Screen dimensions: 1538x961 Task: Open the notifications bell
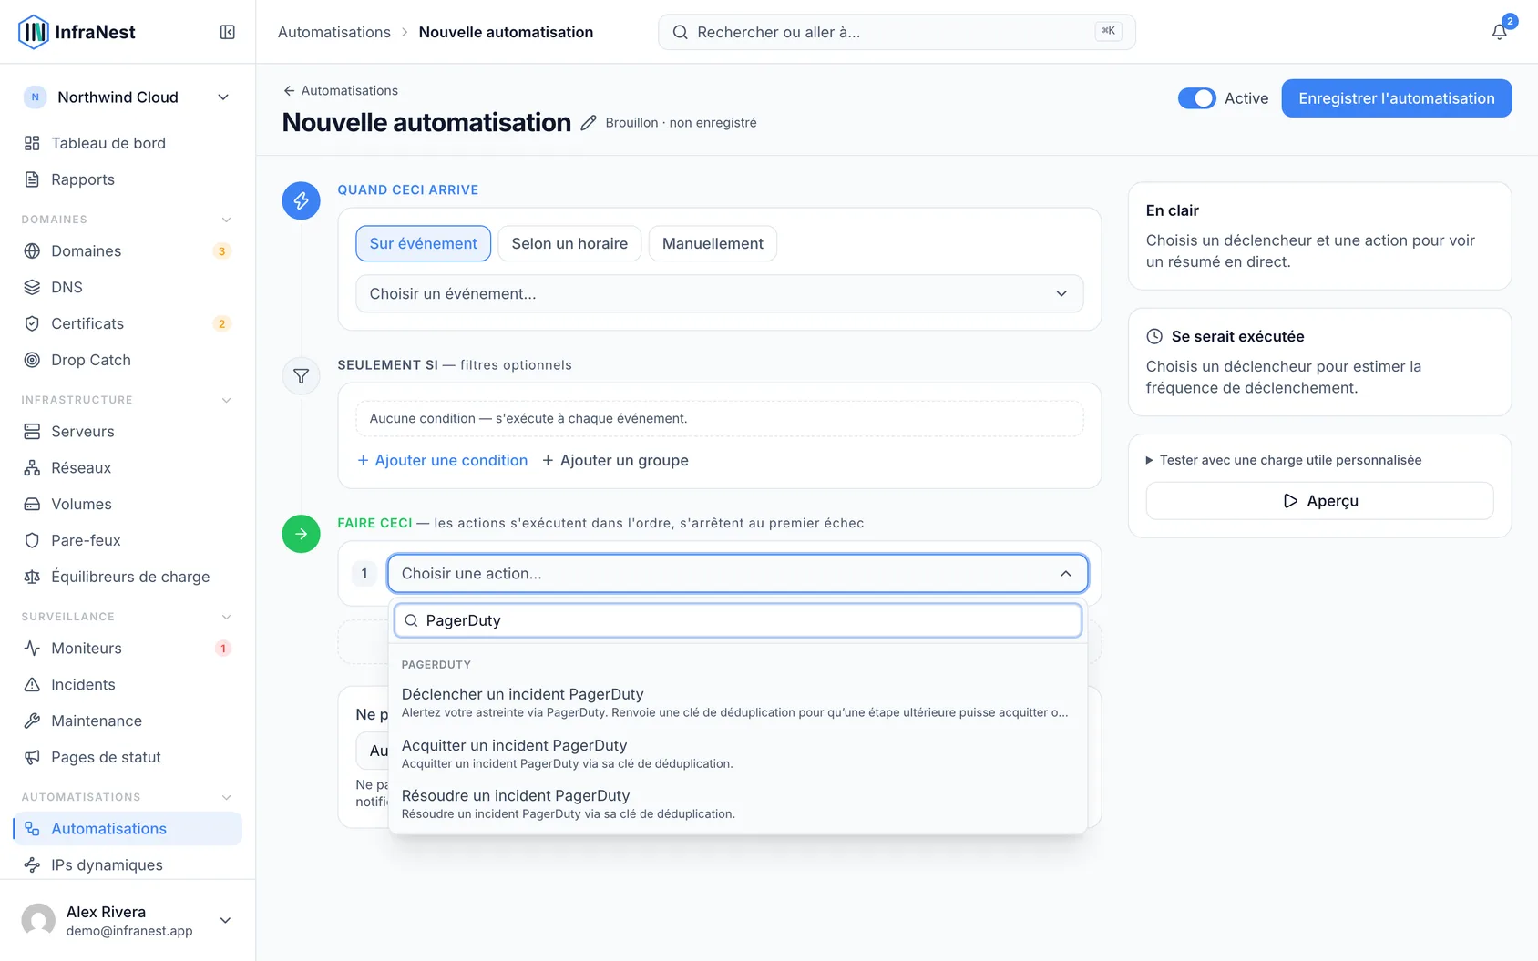1499,32
